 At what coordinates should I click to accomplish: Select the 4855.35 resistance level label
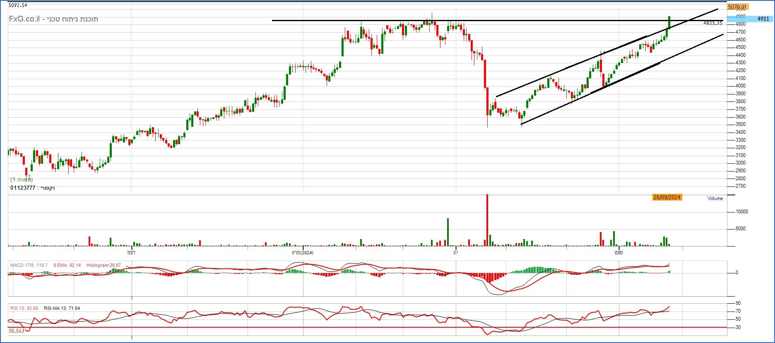pyautogui.click(x=712, y=24)
